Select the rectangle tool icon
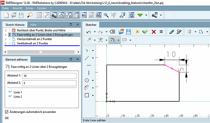 pos(87,95)
